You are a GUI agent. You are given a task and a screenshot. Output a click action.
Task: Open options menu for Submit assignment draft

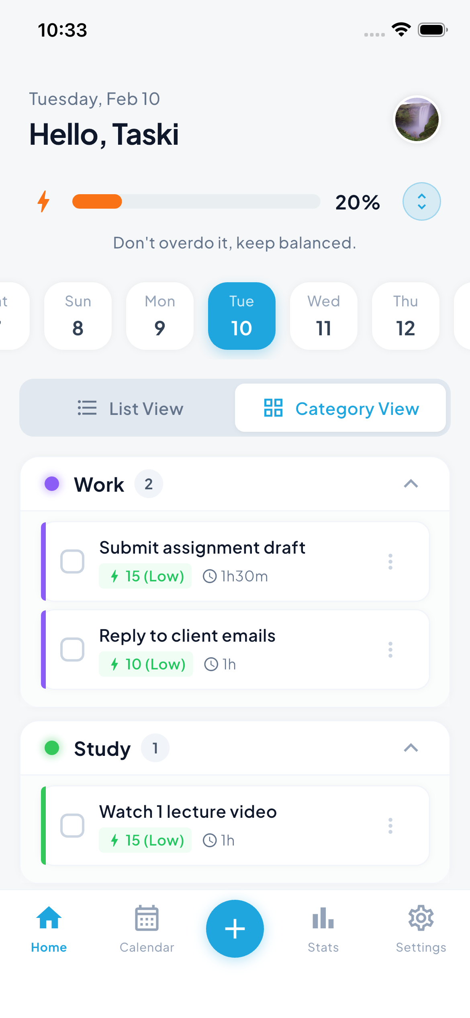coord(390,561)
